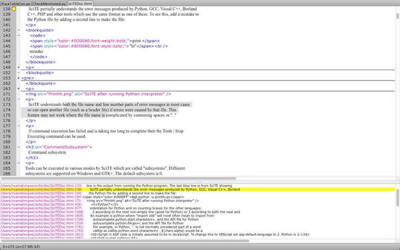
Task: Click the status bar showing li=173 co=27
Action: [21, 247]
